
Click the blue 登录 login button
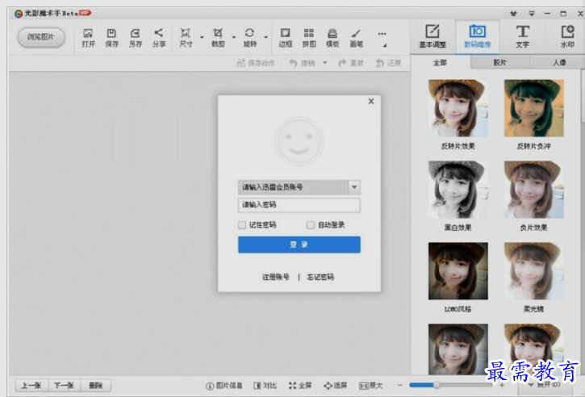tap(299, 244)
